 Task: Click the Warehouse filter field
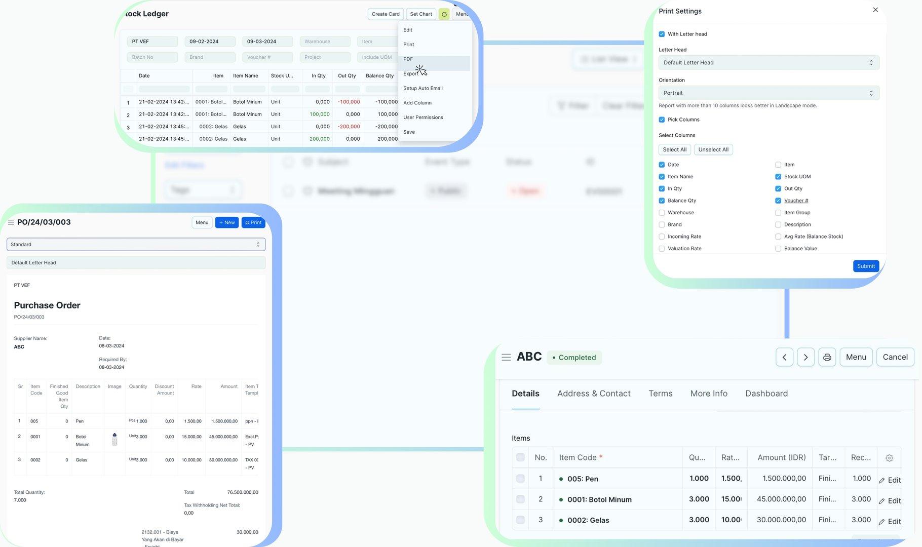[x=325, y=42]
